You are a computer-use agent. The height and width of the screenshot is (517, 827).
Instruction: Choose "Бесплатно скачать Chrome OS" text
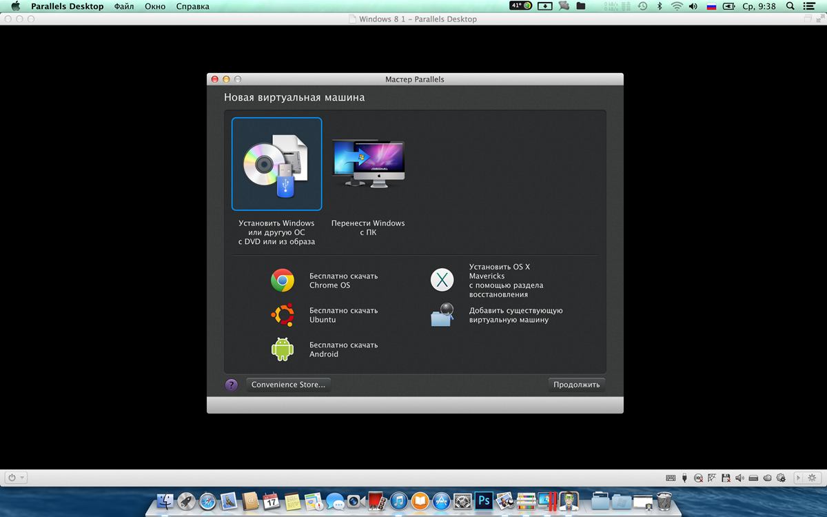pos(344,281)
